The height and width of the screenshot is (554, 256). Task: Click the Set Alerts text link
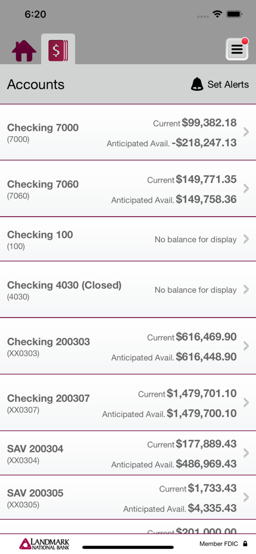[228, 84]
